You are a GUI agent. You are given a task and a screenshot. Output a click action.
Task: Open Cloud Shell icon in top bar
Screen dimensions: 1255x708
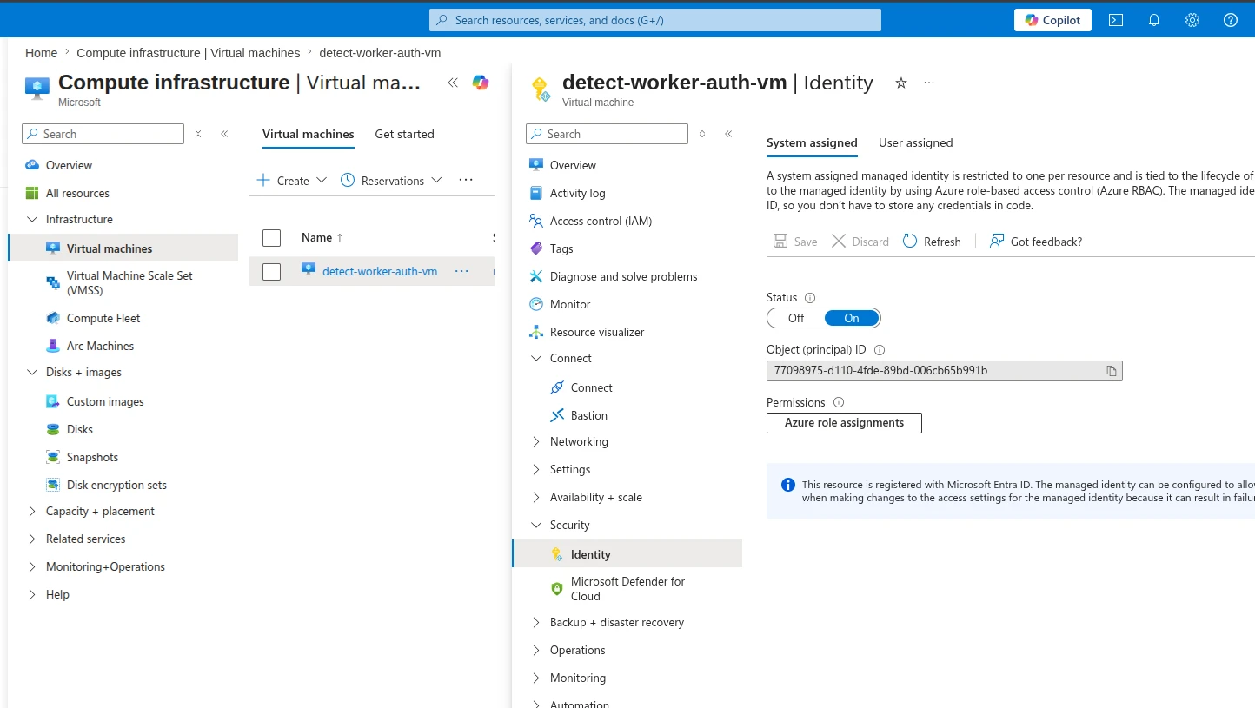click(1116, 20)
